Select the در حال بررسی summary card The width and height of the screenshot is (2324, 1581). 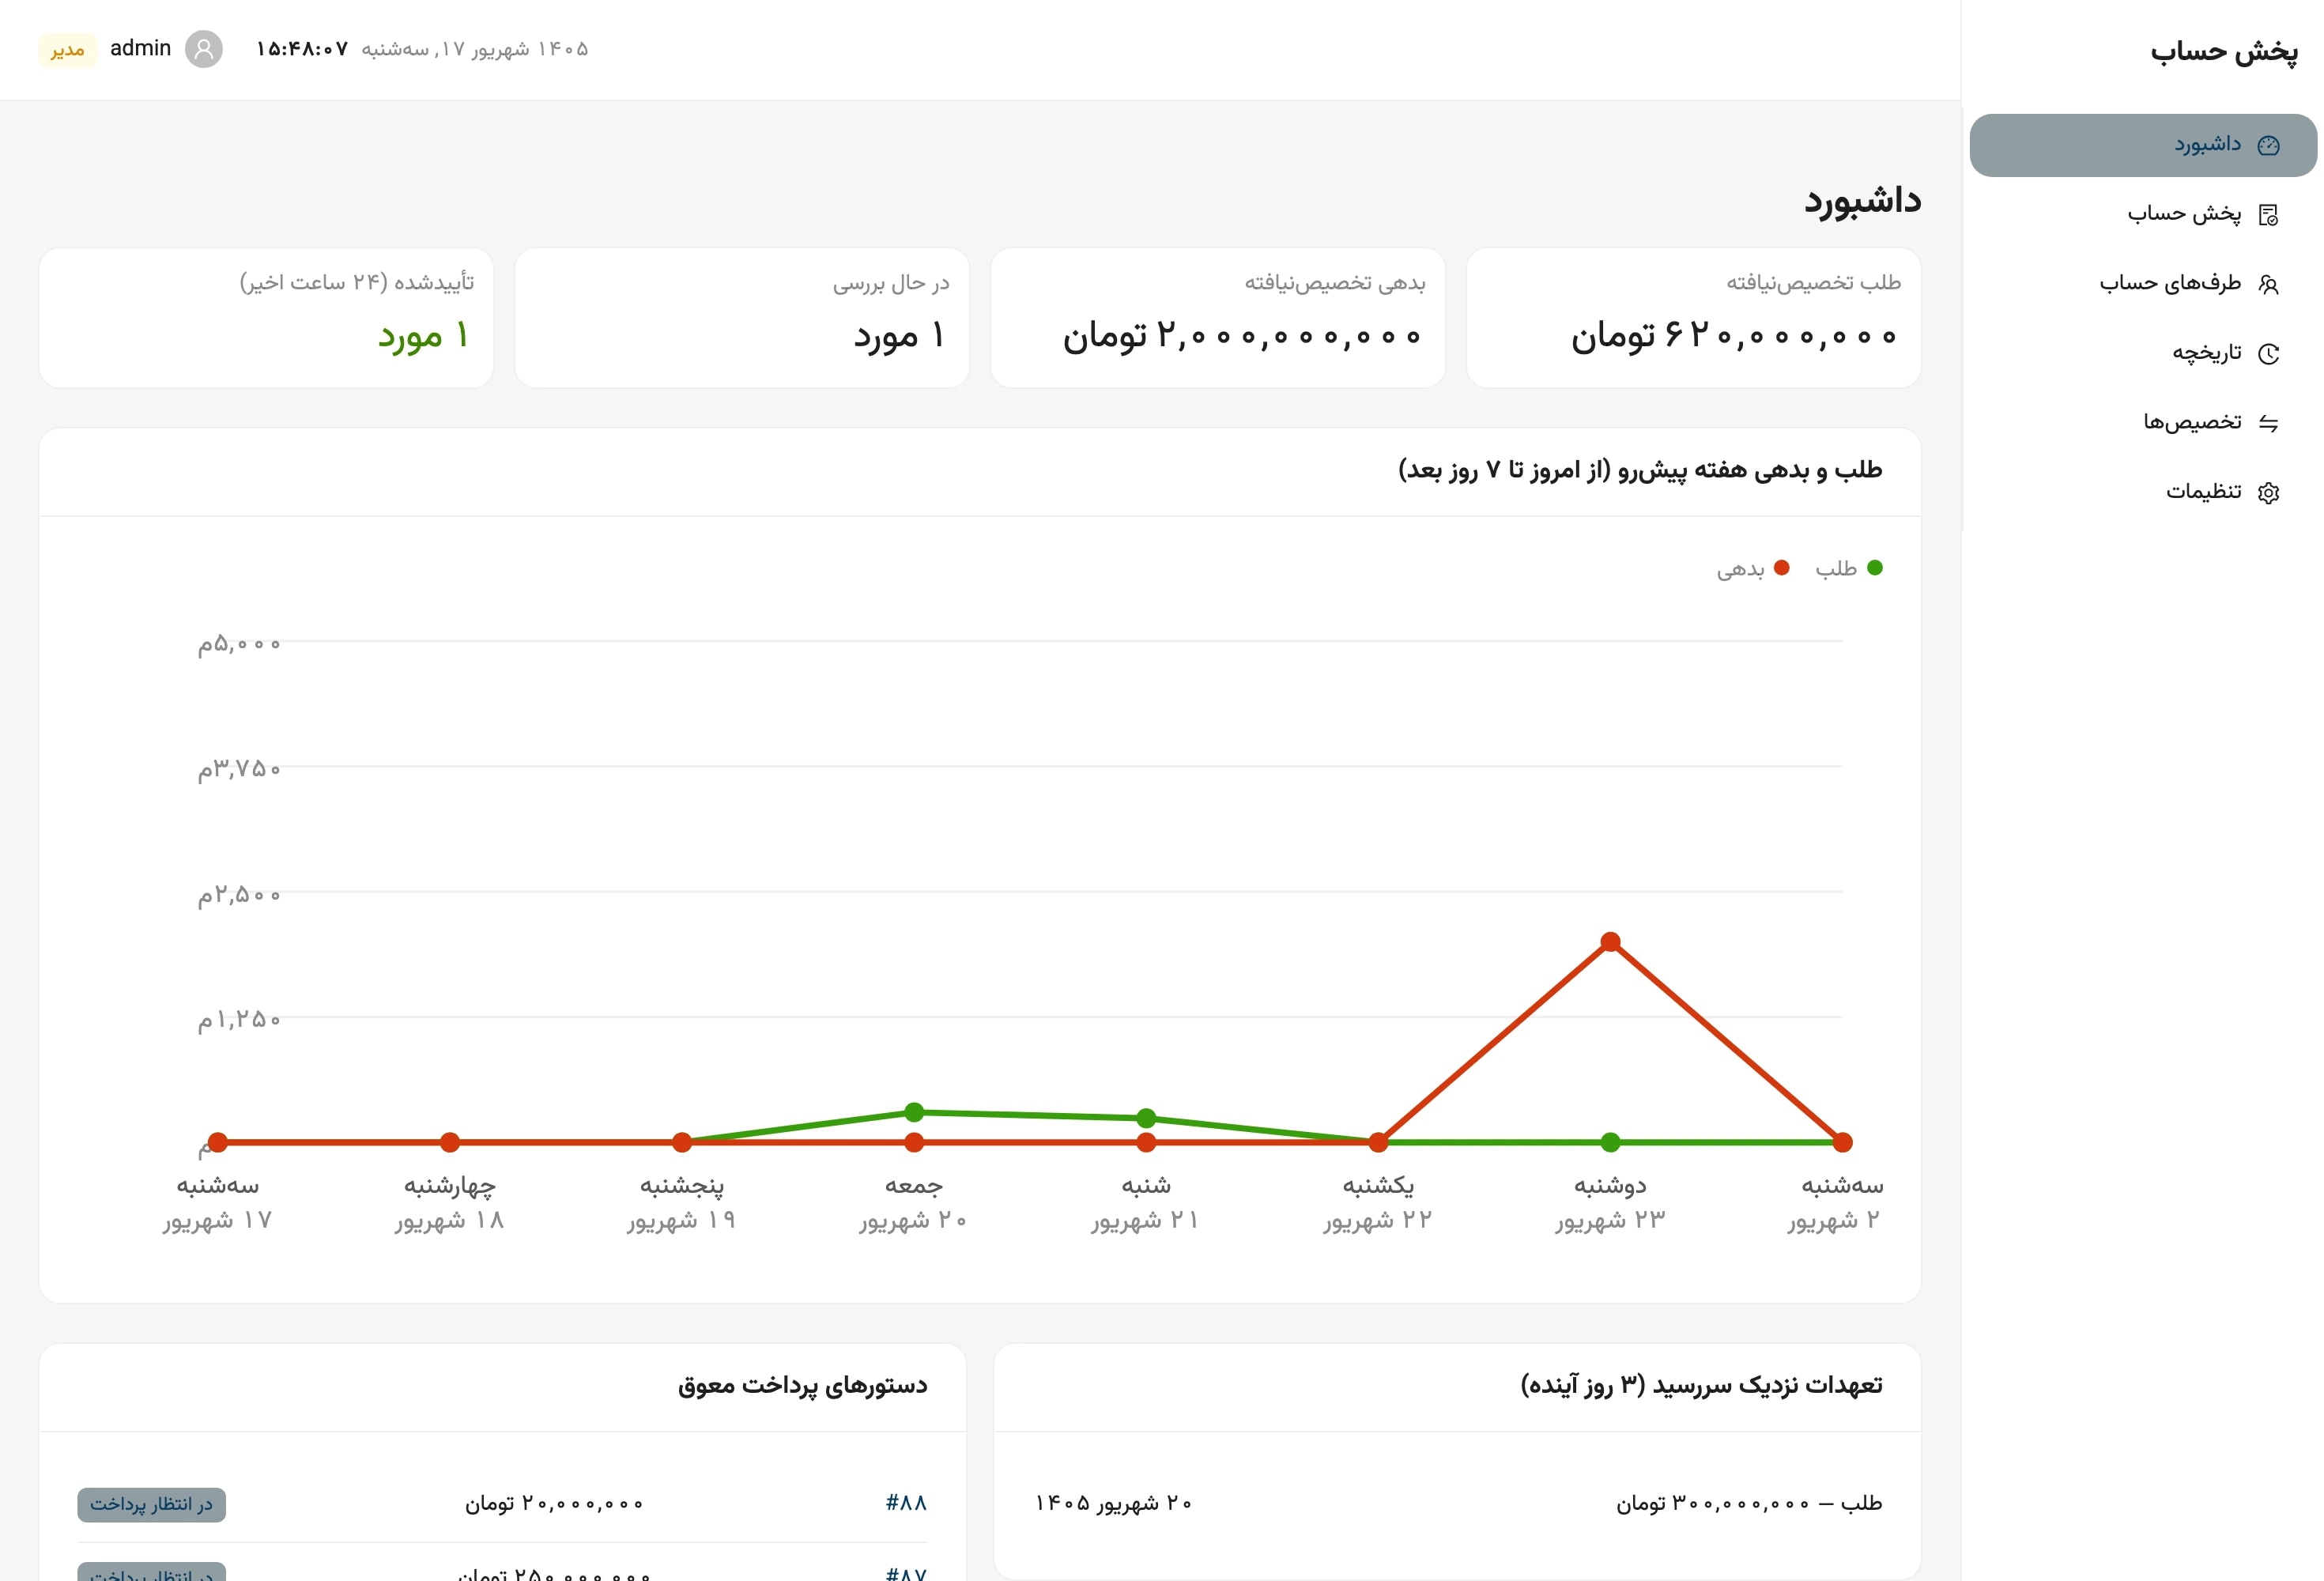coord(742,317)
